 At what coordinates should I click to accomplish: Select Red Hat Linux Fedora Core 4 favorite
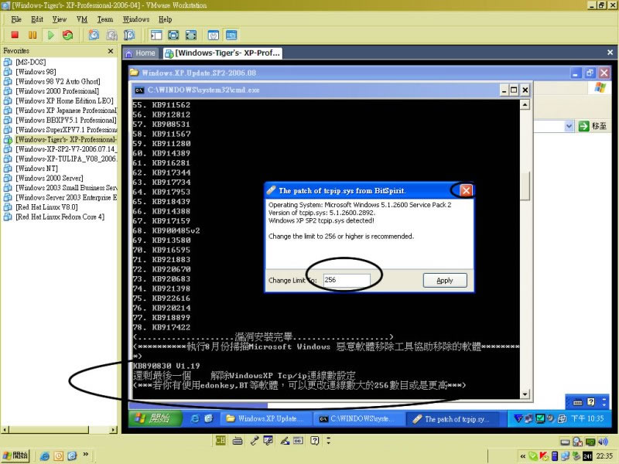(x=60, y=217)
